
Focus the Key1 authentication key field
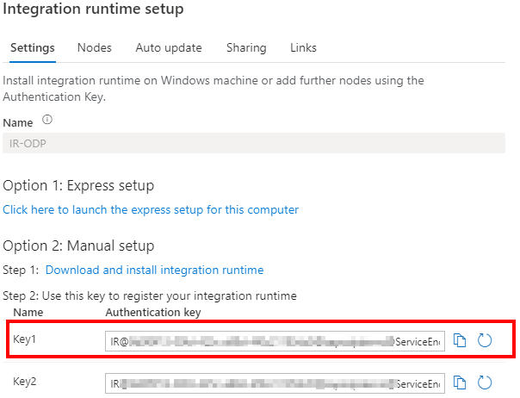pyautogui.click(x=275, y=341)
